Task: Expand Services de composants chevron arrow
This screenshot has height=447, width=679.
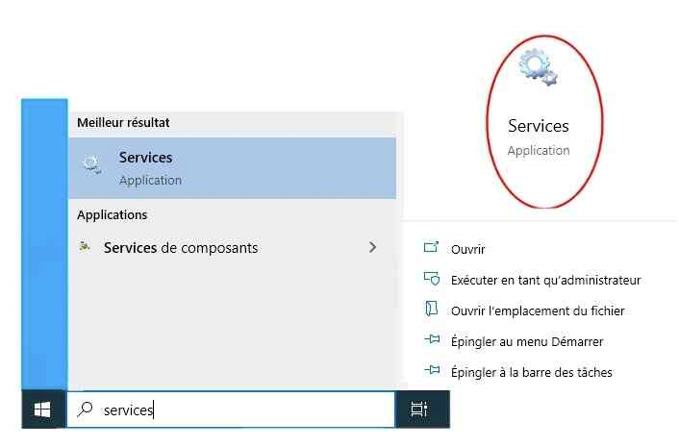Action: coord(372,247)
